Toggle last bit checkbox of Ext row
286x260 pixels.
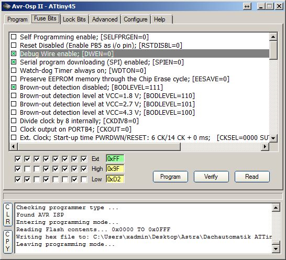tap(84, 159)
